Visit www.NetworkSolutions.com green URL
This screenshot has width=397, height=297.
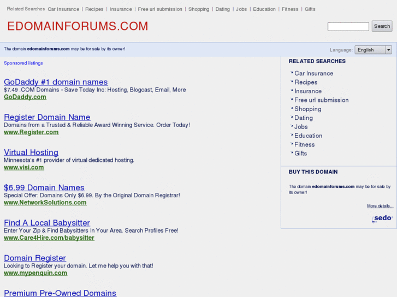45,202
